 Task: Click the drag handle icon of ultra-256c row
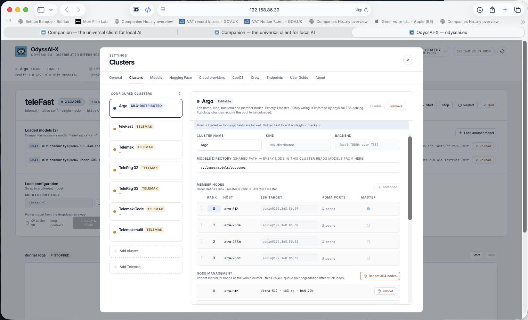coord(202,258)
